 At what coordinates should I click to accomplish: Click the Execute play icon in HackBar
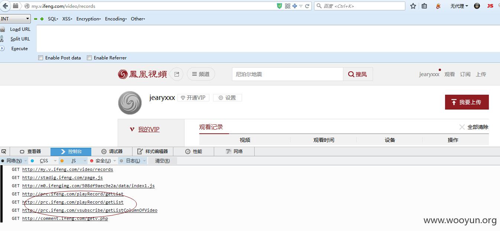coord(2,48)
